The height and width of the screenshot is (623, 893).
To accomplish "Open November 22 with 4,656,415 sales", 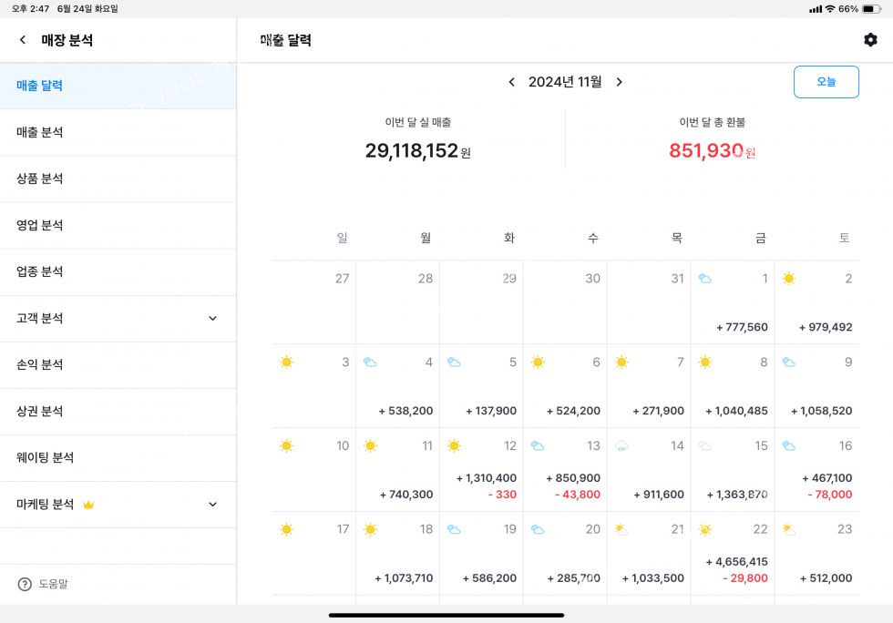I will point(733,554).
